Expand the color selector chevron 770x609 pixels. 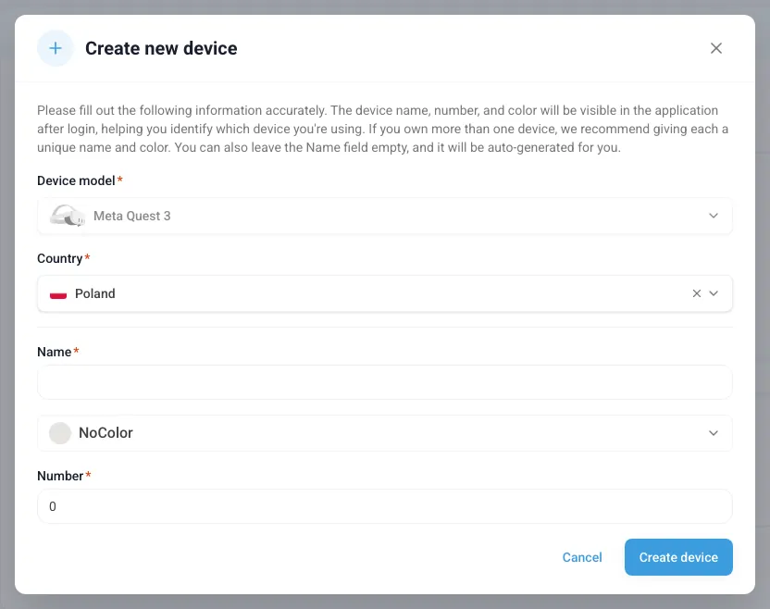pos(713,432)
